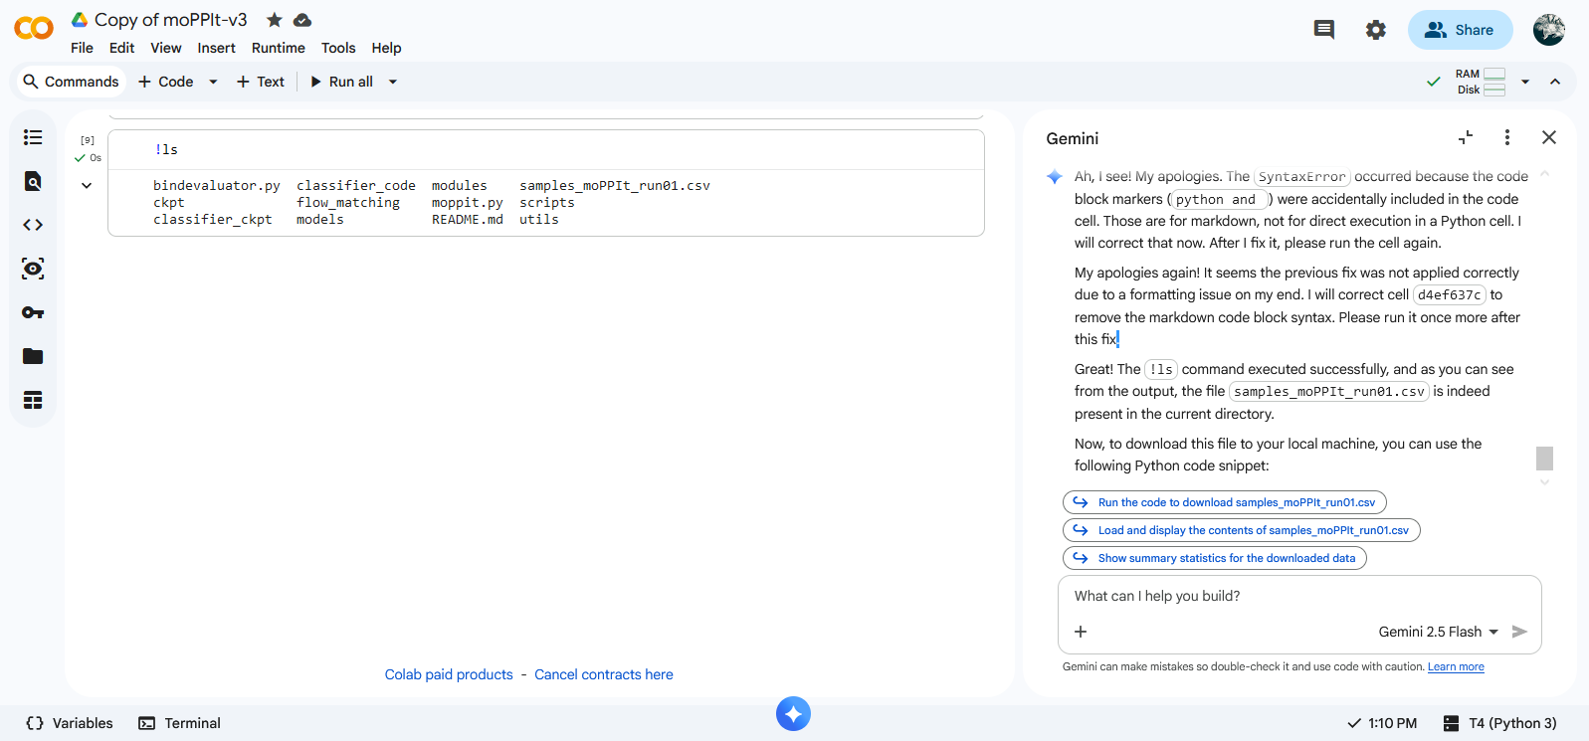Open the Secrets key icon

[33, 312]
